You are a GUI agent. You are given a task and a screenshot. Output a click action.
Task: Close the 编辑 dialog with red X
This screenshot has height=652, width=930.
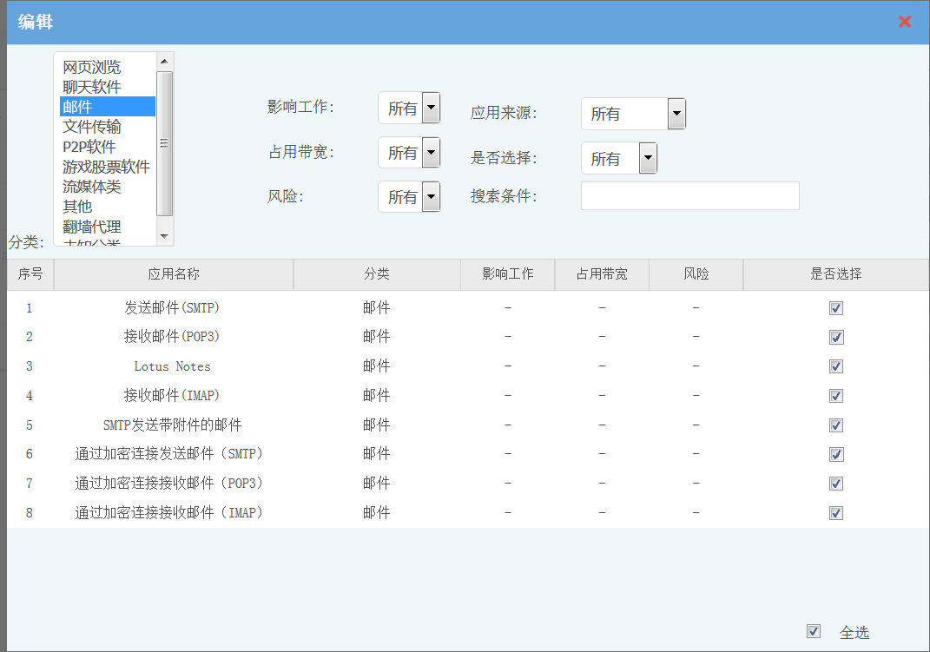pyautogui.click(x=904, y=22)
